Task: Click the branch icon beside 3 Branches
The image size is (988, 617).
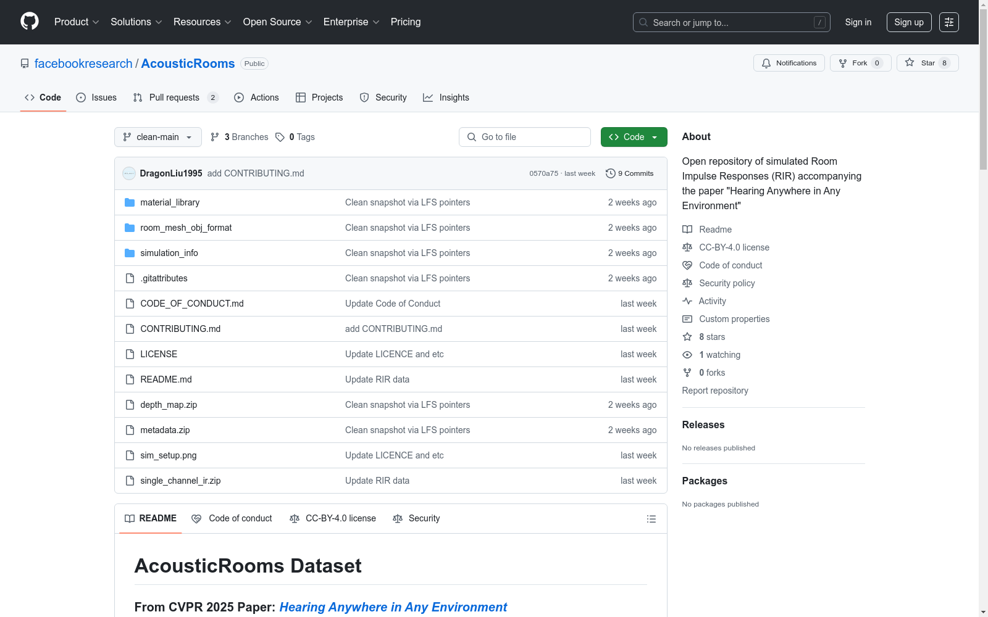Action: point(215,137)
